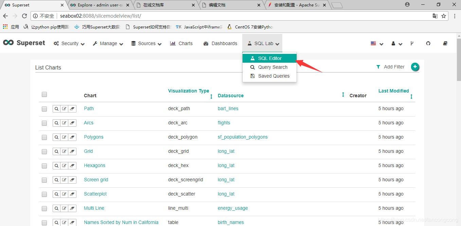
Task: Go back in browser history
Action: (x=5, y=16)
